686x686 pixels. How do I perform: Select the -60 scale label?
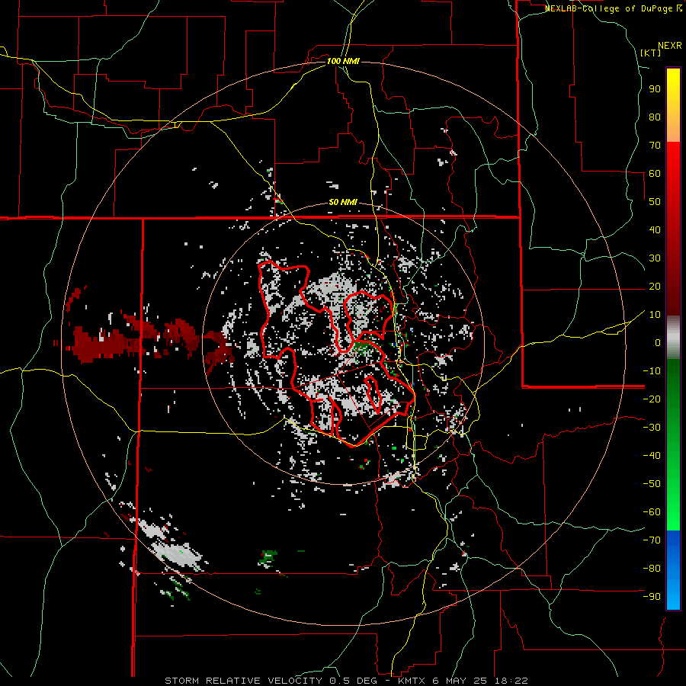pyautogui.click(x=652, y=512)
